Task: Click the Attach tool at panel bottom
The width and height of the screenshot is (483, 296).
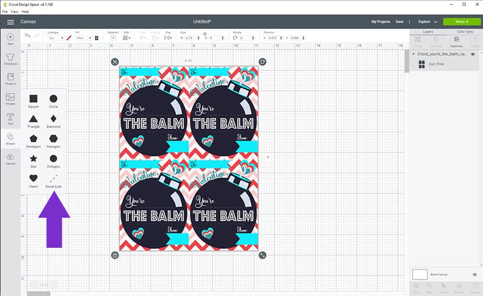Action: pos(443,288)
